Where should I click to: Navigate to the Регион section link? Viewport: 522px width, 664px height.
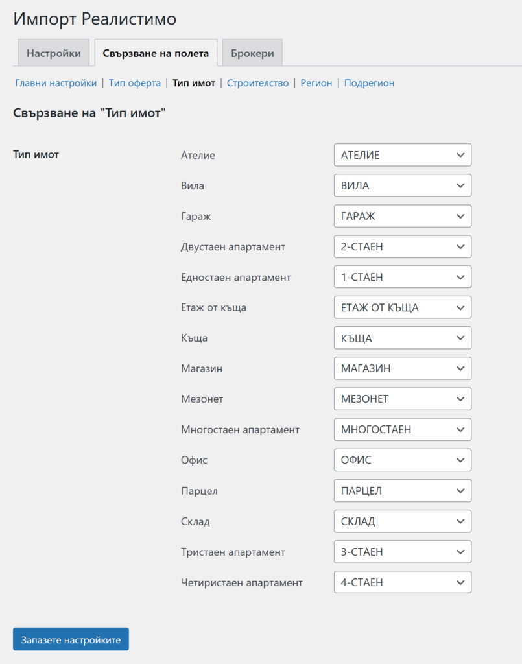tap(316, 83)
